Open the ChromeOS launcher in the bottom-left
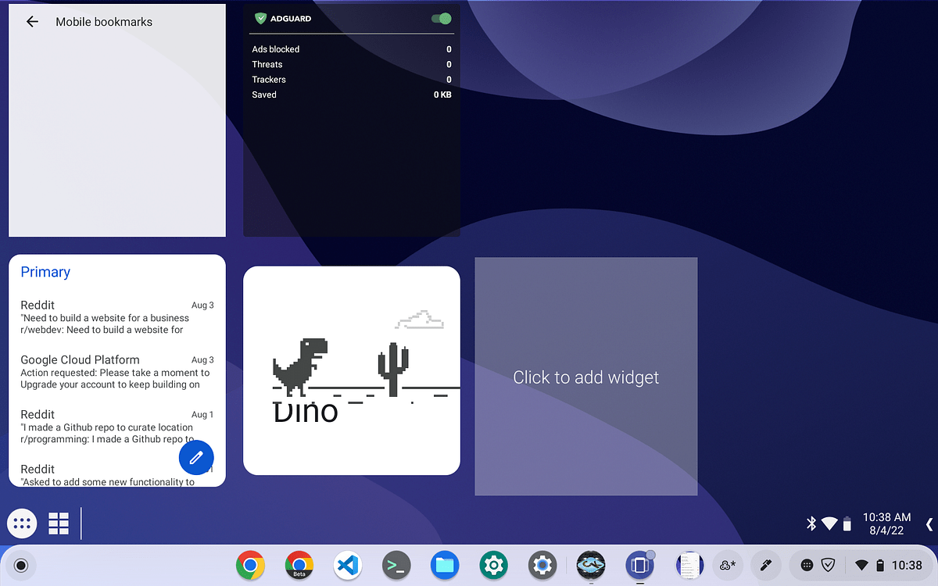Viewport: 938px width, 586px height. pos(21,523)
